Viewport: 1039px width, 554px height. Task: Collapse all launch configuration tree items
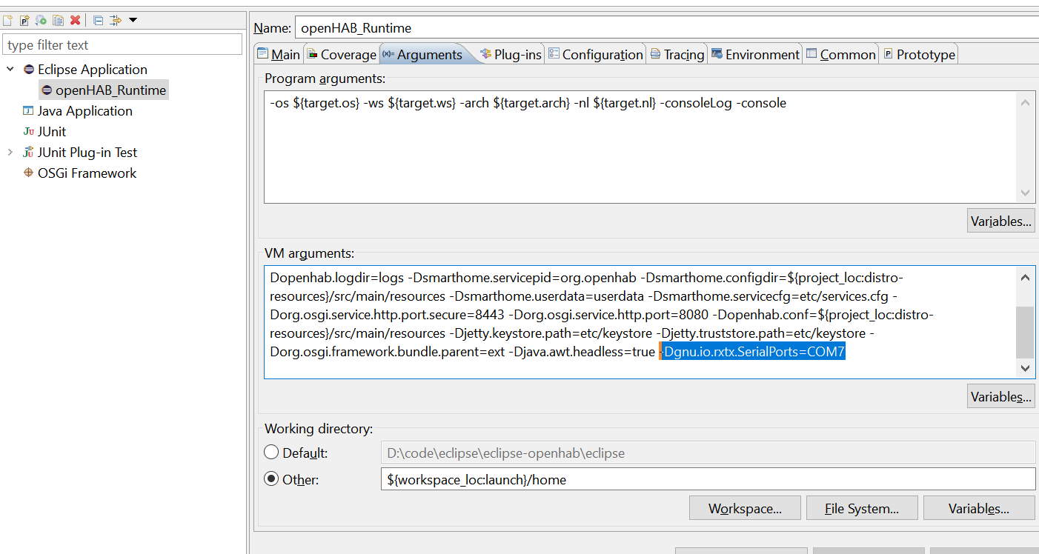pyautogui.click(x=98, y=21)
